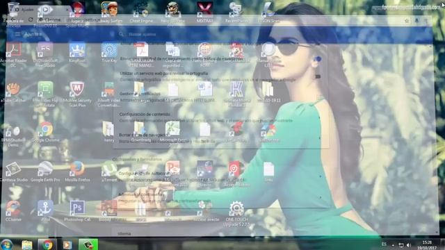Viewport: 445px width, 250px height.
Task: Click the volume icon in system tray
Action: (x=409, y=245)
